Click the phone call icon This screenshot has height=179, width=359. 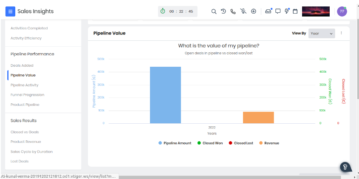(x=233, y=11)
